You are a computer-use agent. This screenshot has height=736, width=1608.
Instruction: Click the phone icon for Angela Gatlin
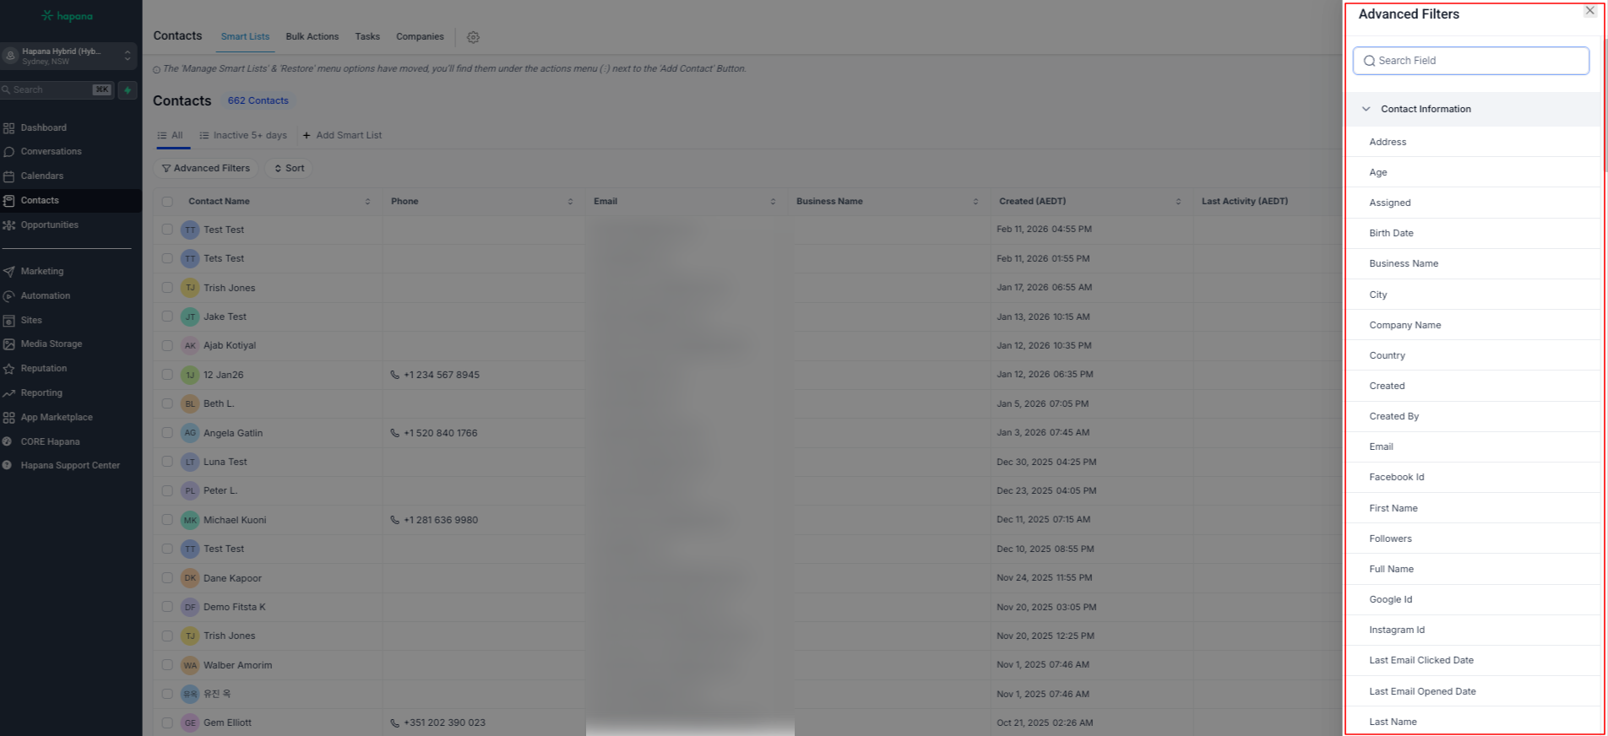(394, 433)
